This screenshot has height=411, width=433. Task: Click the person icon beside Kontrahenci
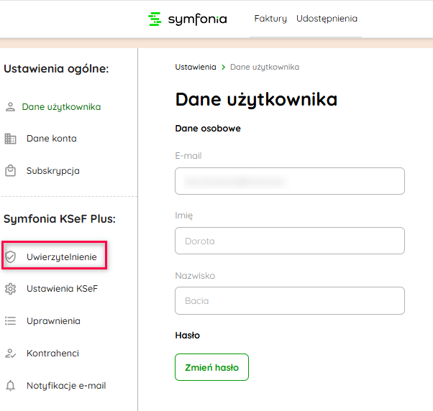tap(10, 354)
